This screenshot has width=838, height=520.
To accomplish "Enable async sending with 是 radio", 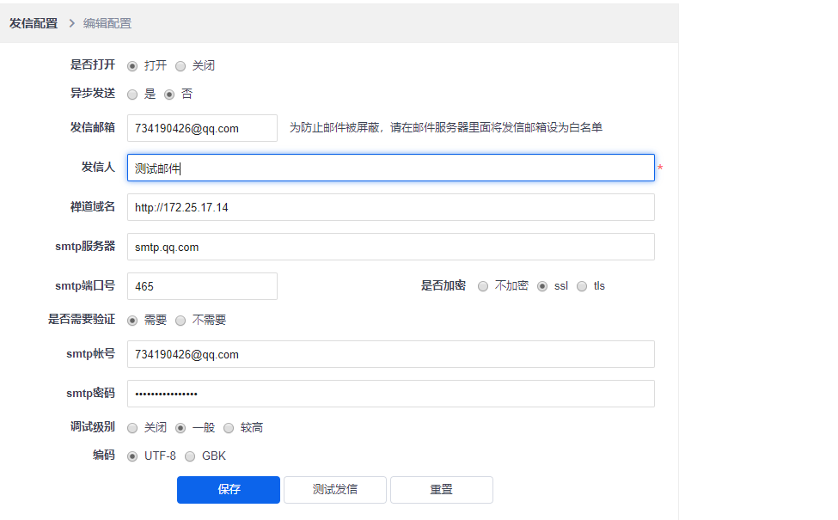I will pyautogui.click(x=132, y=95).
